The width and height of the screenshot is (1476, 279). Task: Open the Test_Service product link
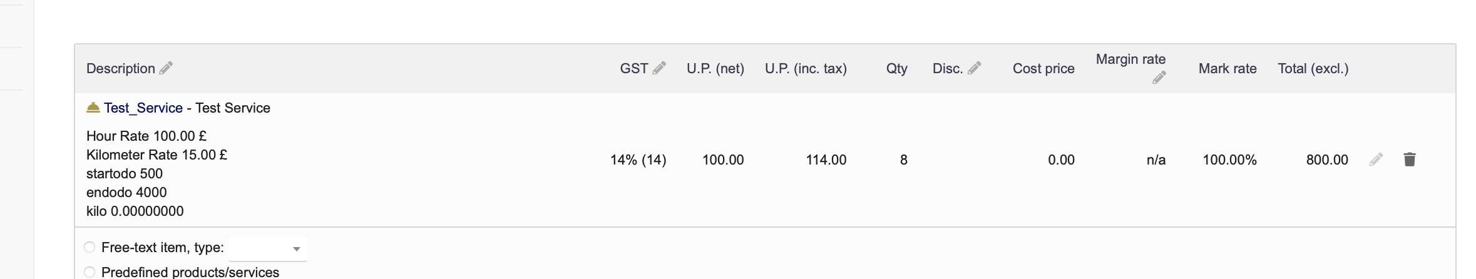[x=143, y=108]
